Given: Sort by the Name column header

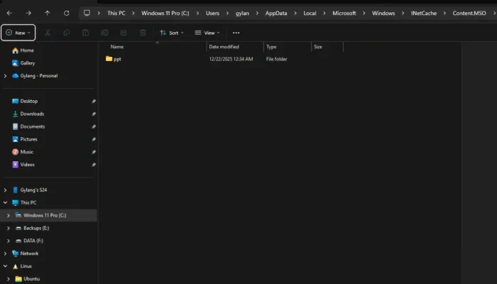Looking at the screenshot, I should pyautogui.click(x=117, y=47).
